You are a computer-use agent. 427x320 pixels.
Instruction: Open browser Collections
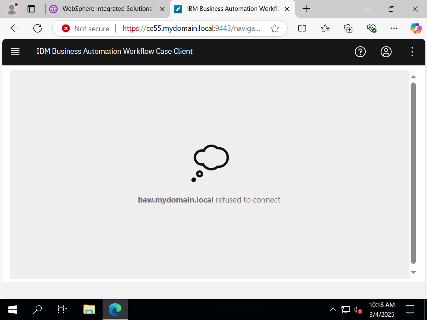point(348,28)
